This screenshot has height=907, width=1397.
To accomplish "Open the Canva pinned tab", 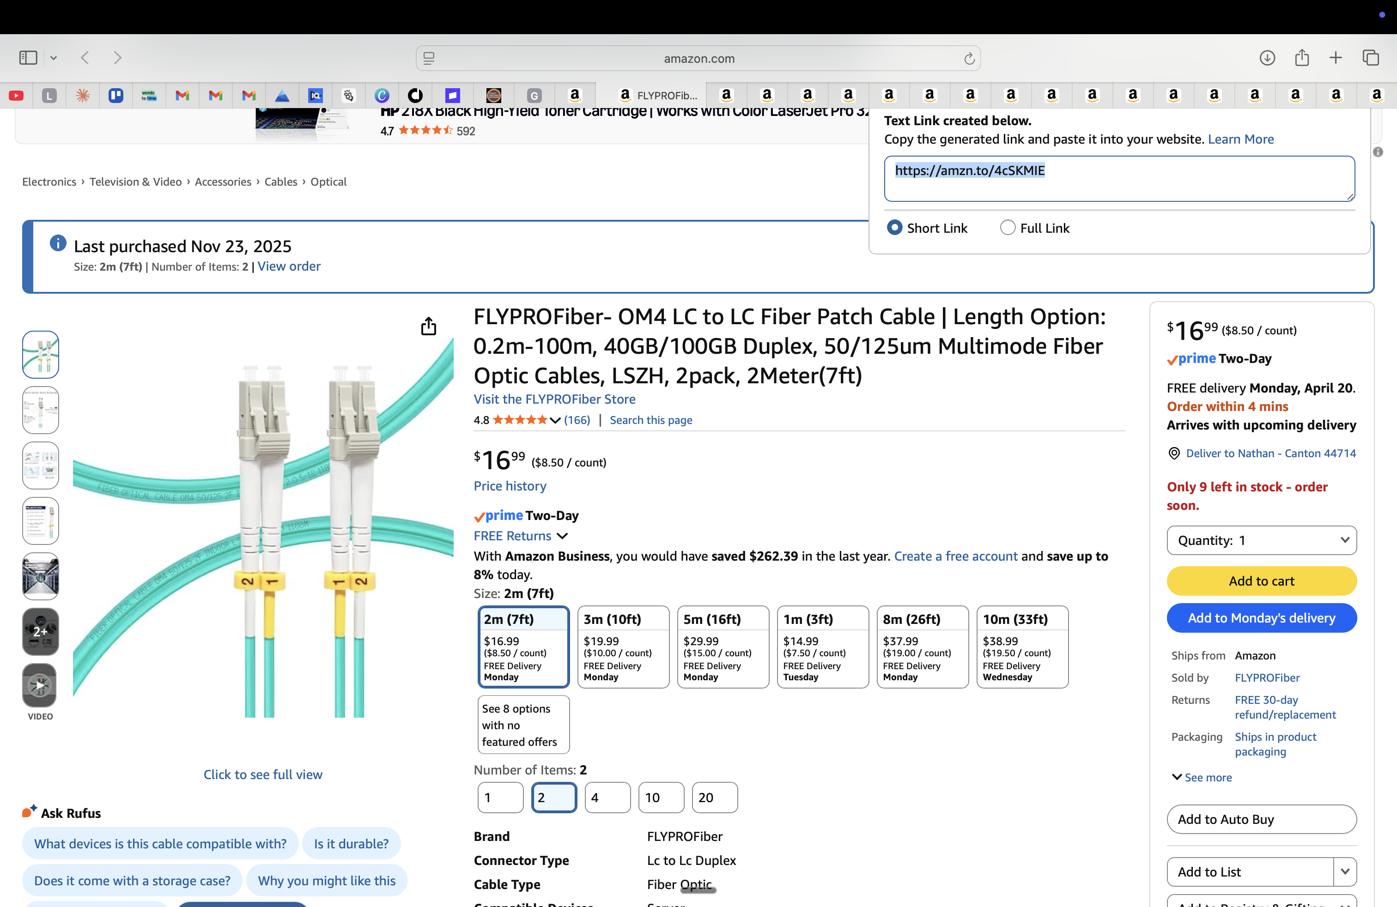I will 382,95.
